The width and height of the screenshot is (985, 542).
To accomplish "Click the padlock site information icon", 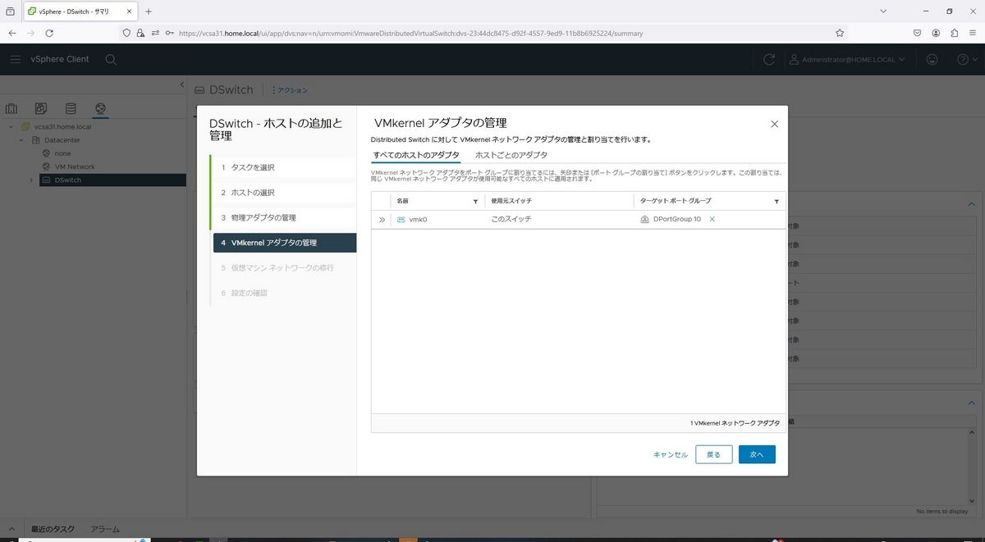I will pos(140,33).
